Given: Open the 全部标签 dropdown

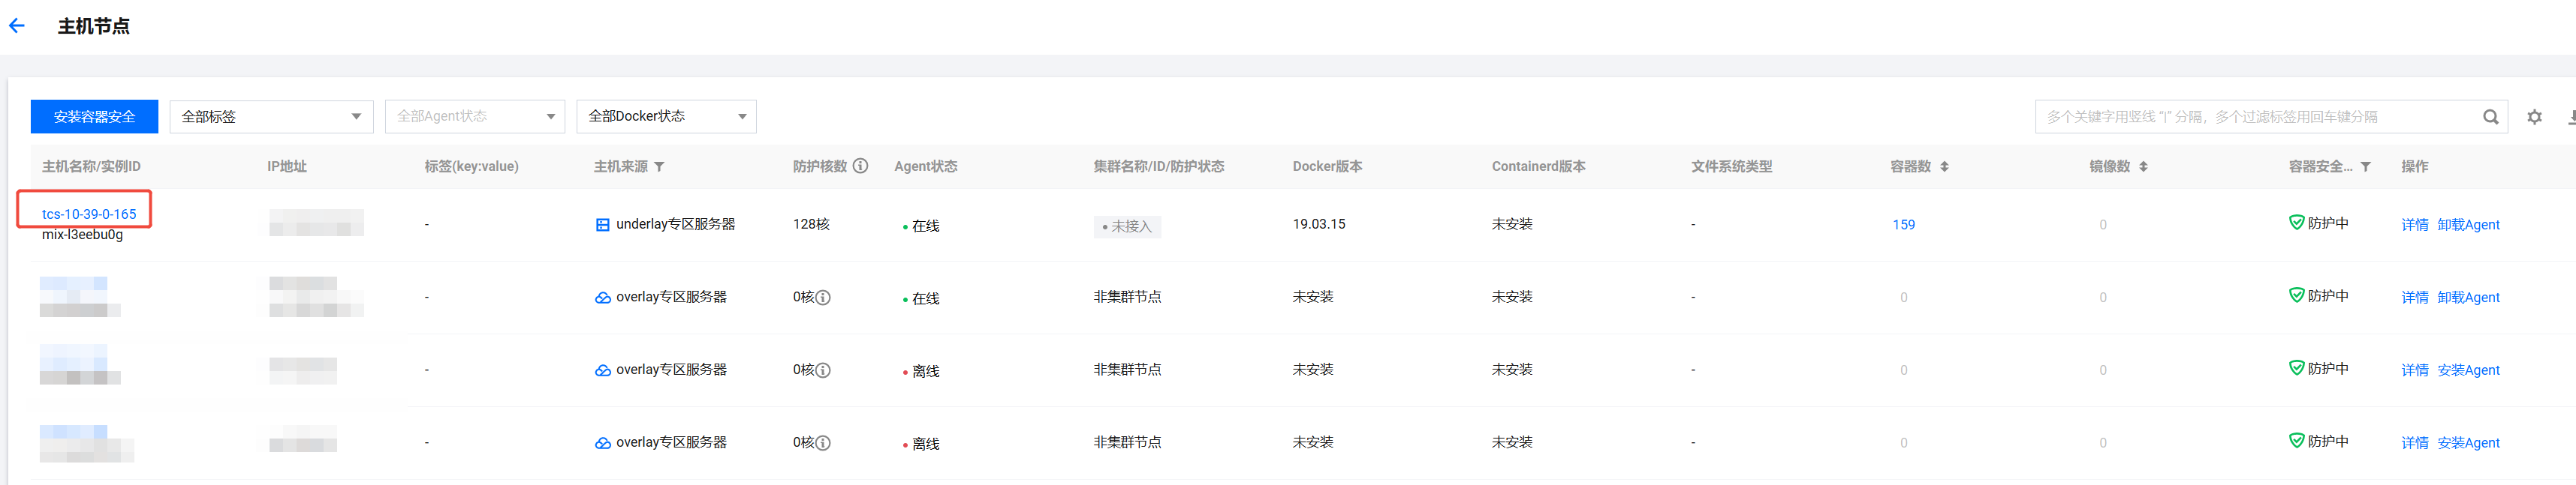Looking at the screenshot, I should point(271,117).
